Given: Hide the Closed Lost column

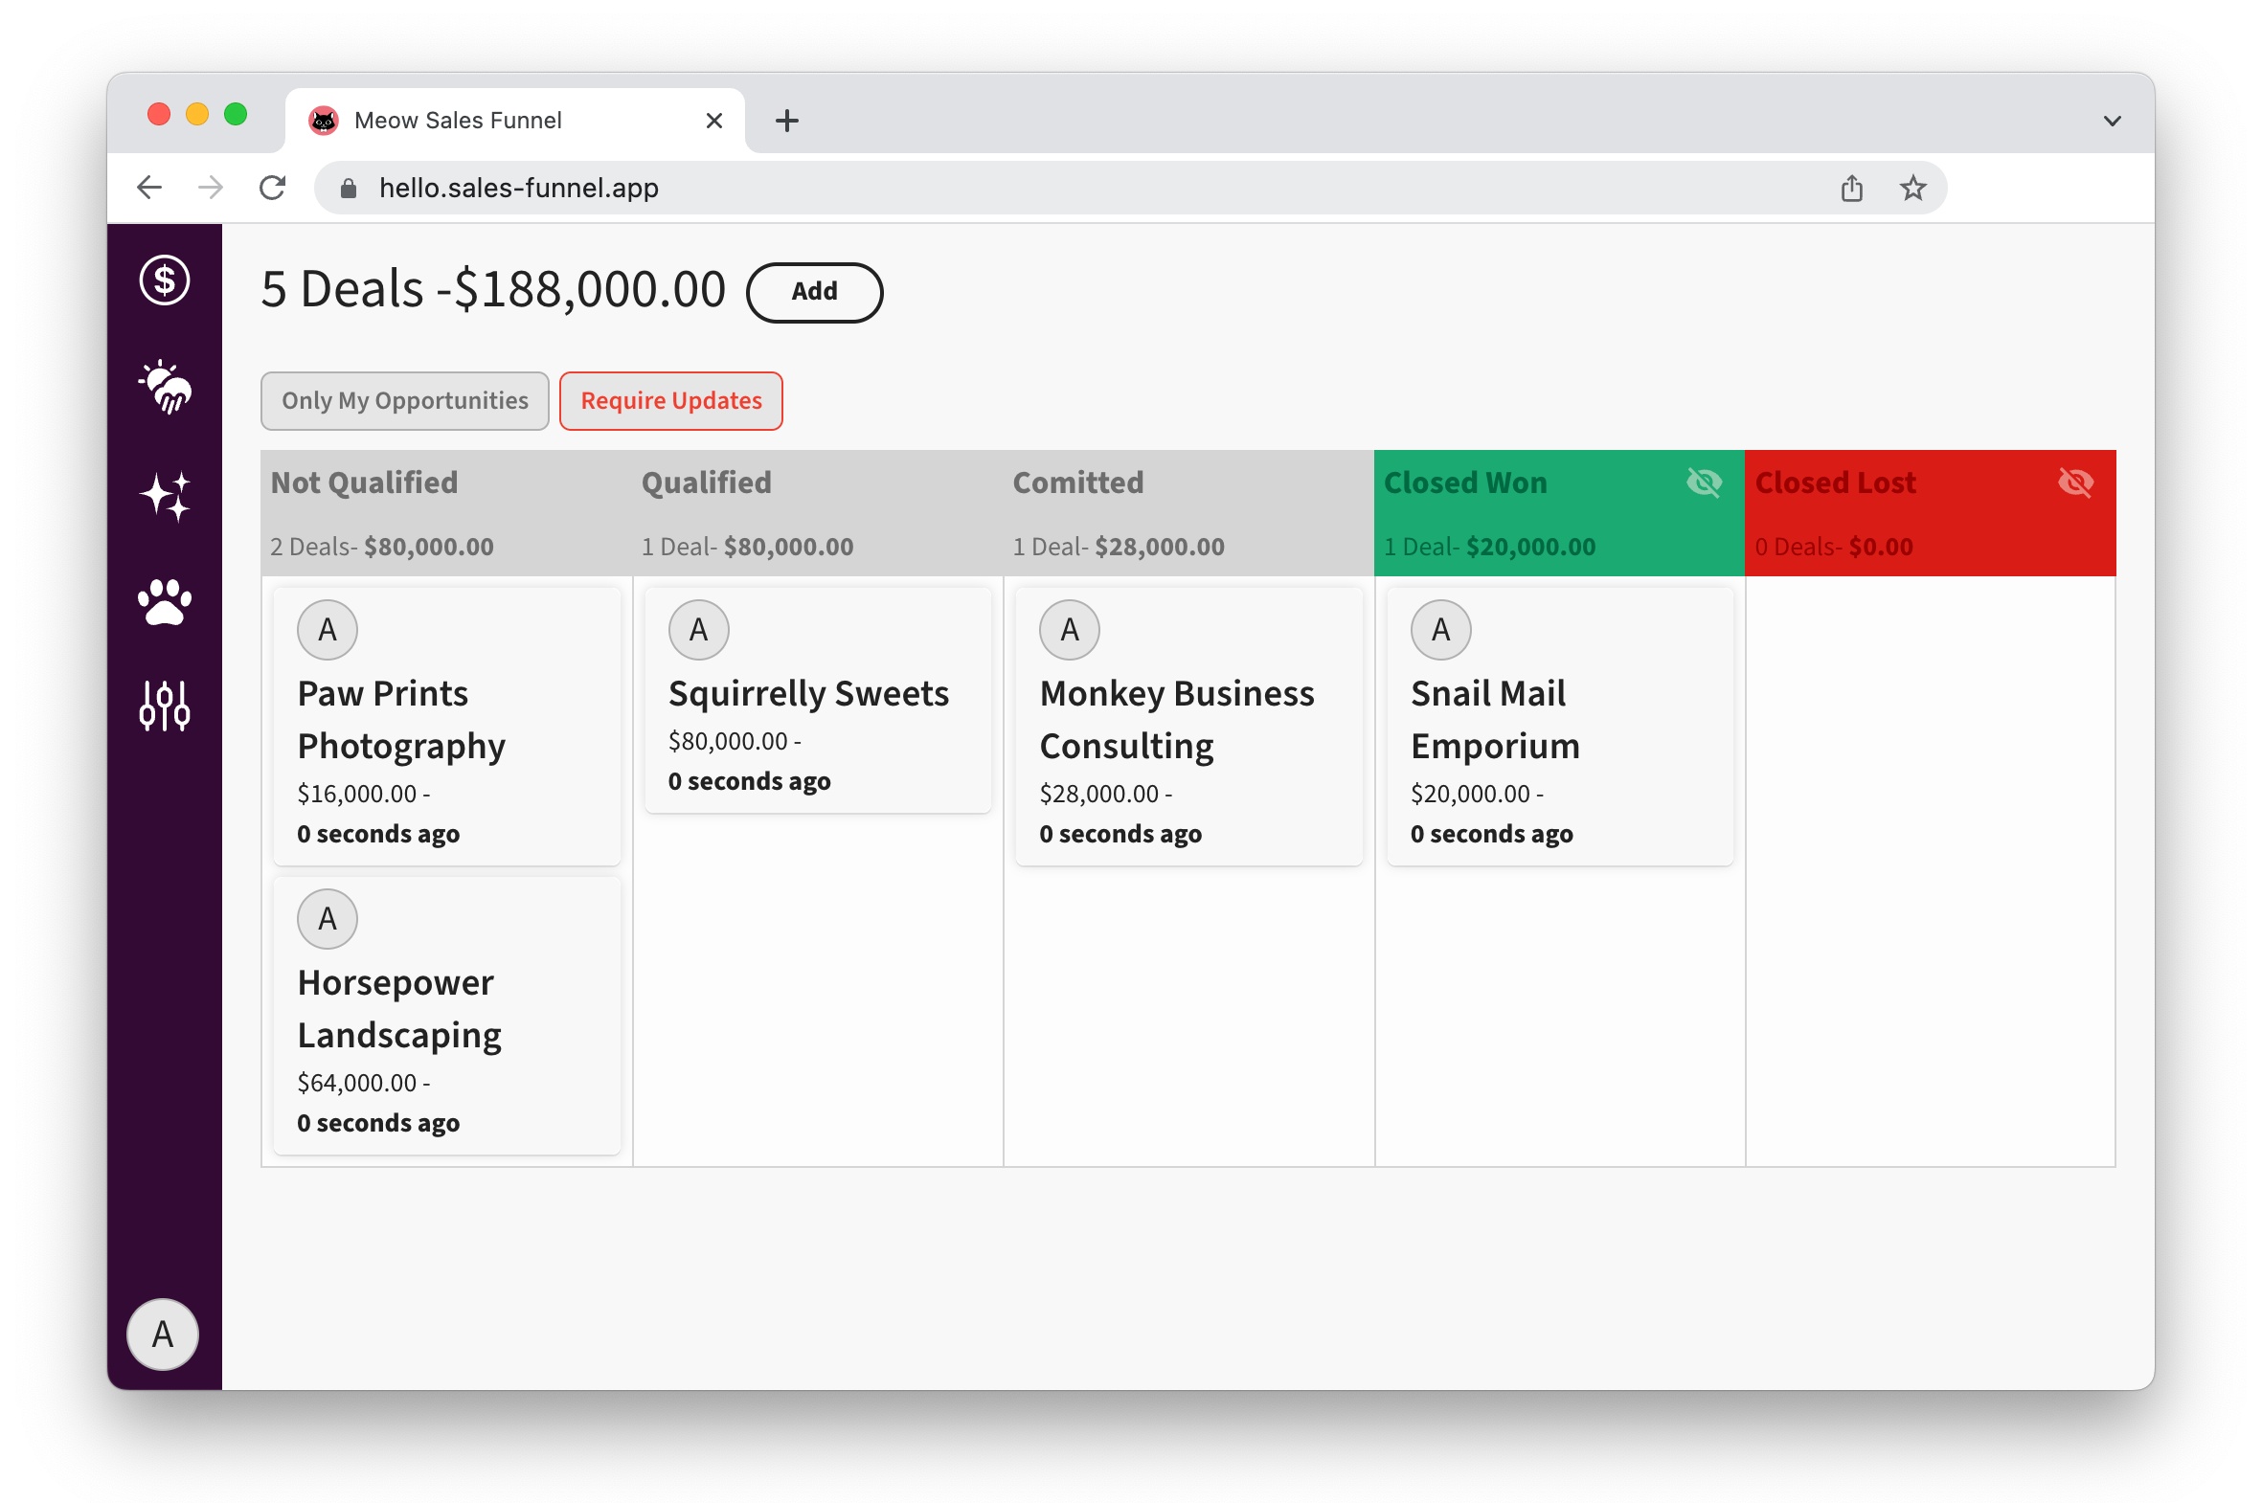Looking at the screenshot, I should [2076, 483].
